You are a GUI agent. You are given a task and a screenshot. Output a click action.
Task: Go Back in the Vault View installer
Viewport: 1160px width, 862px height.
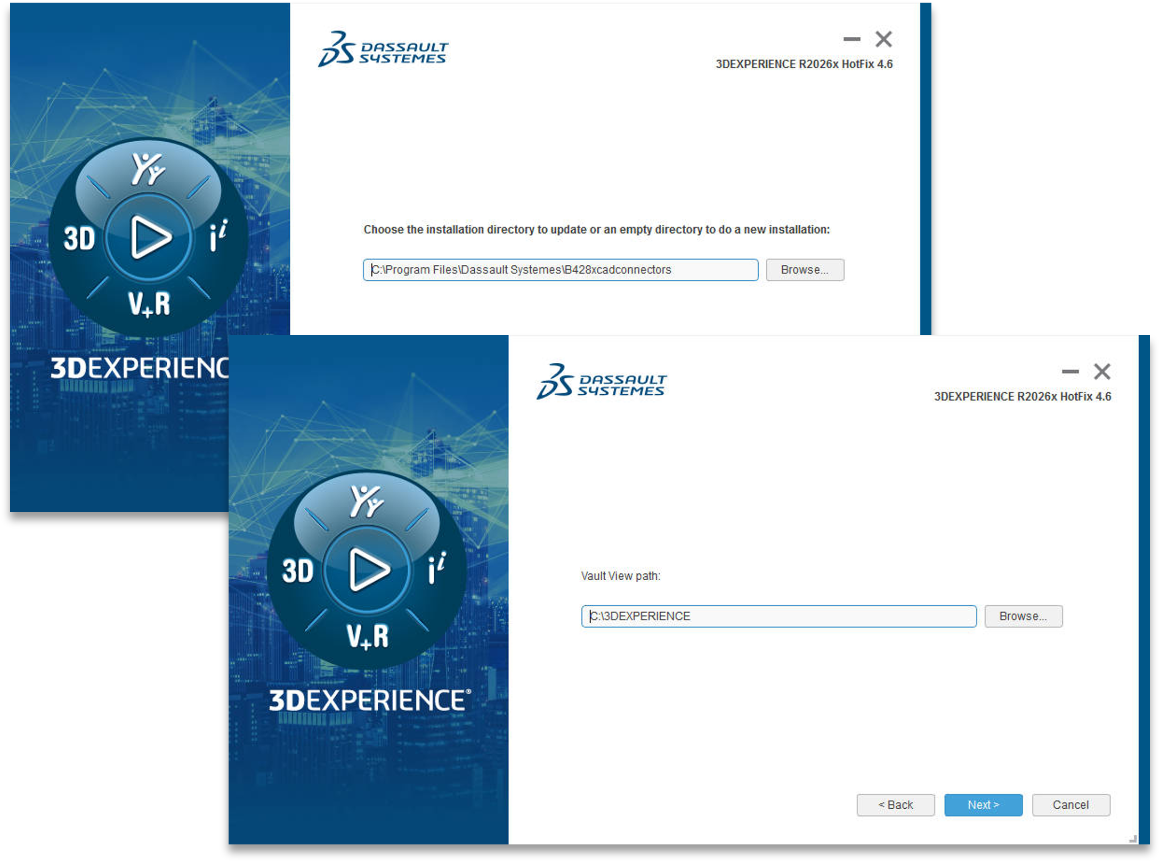895,804
